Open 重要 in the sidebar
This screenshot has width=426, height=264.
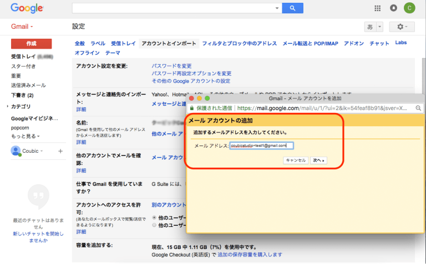pos(16,76)
